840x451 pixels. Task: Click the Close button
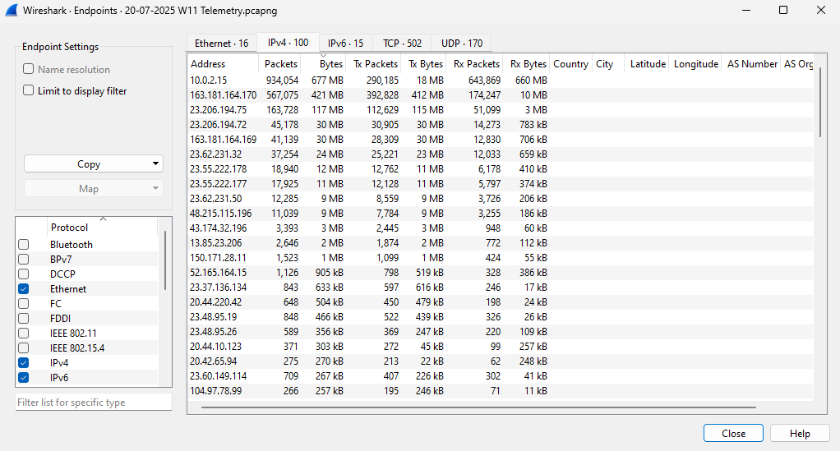click(733, 433)
